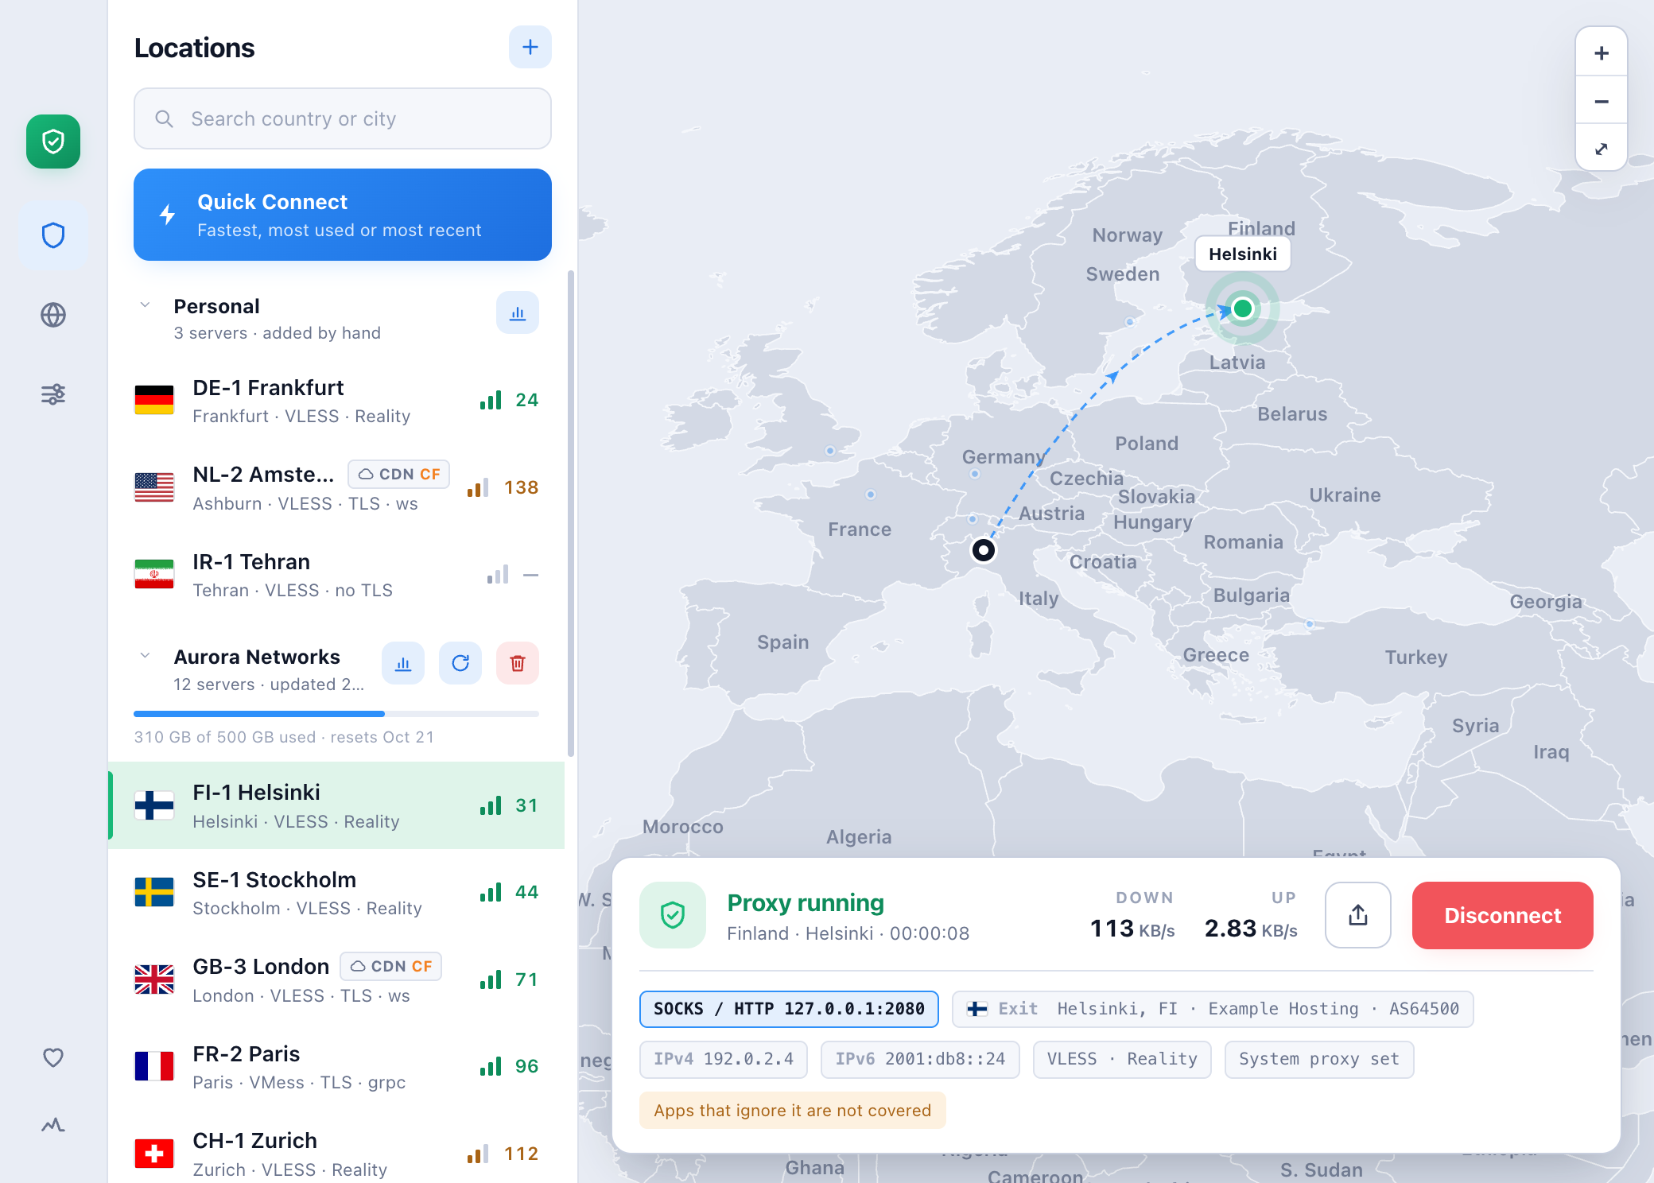
Task: Collapse the Personal server group
Action: tap(145, 305)
